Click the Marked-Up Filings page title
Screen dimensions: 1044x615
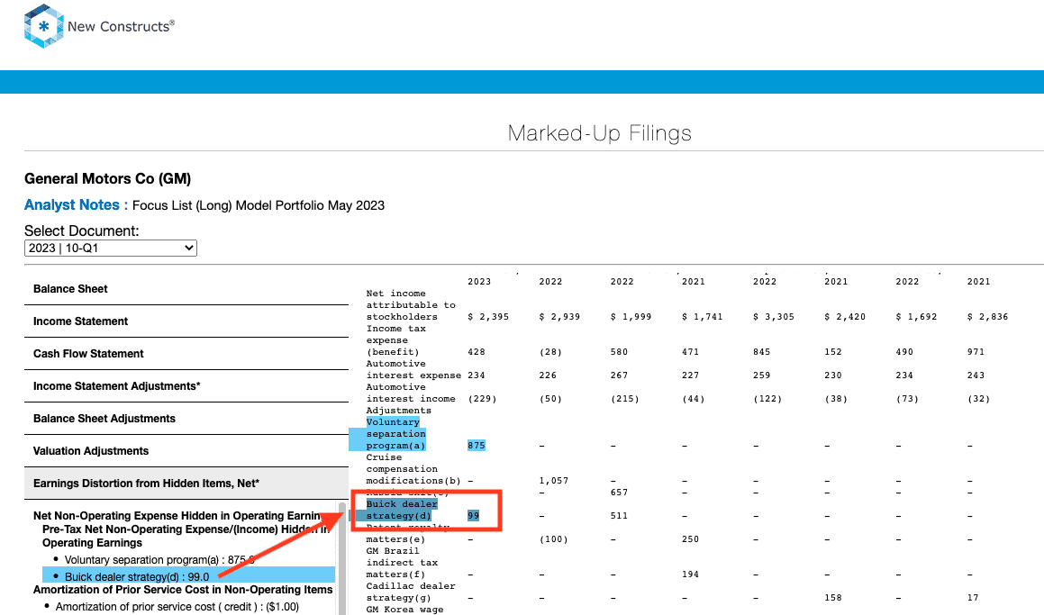[600, 133]
